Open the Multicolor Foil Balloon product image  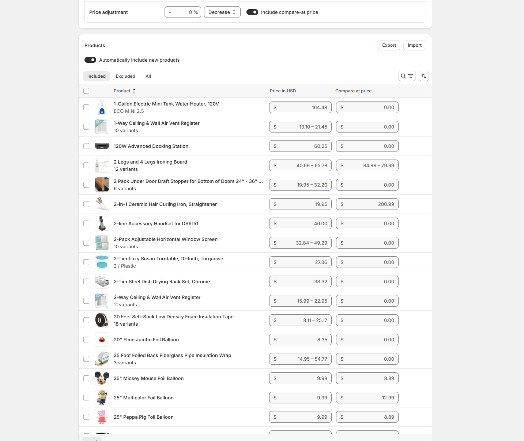(102, 398)
